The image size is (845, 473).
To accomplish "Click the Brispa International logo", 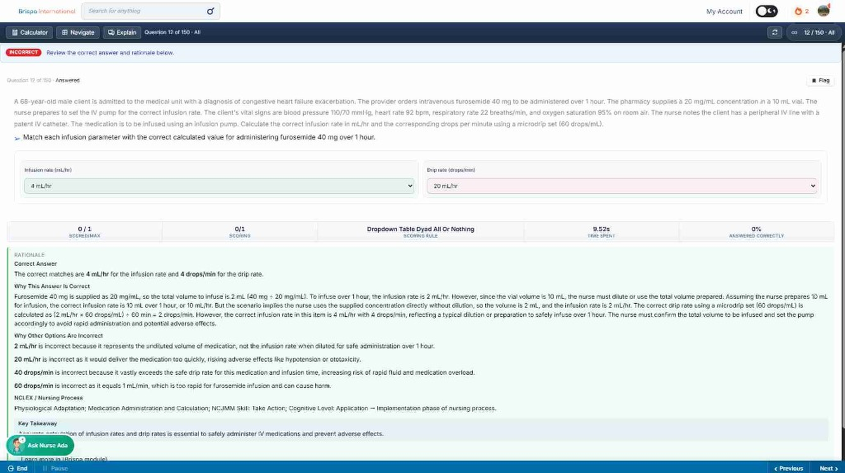I will point(47,11).
